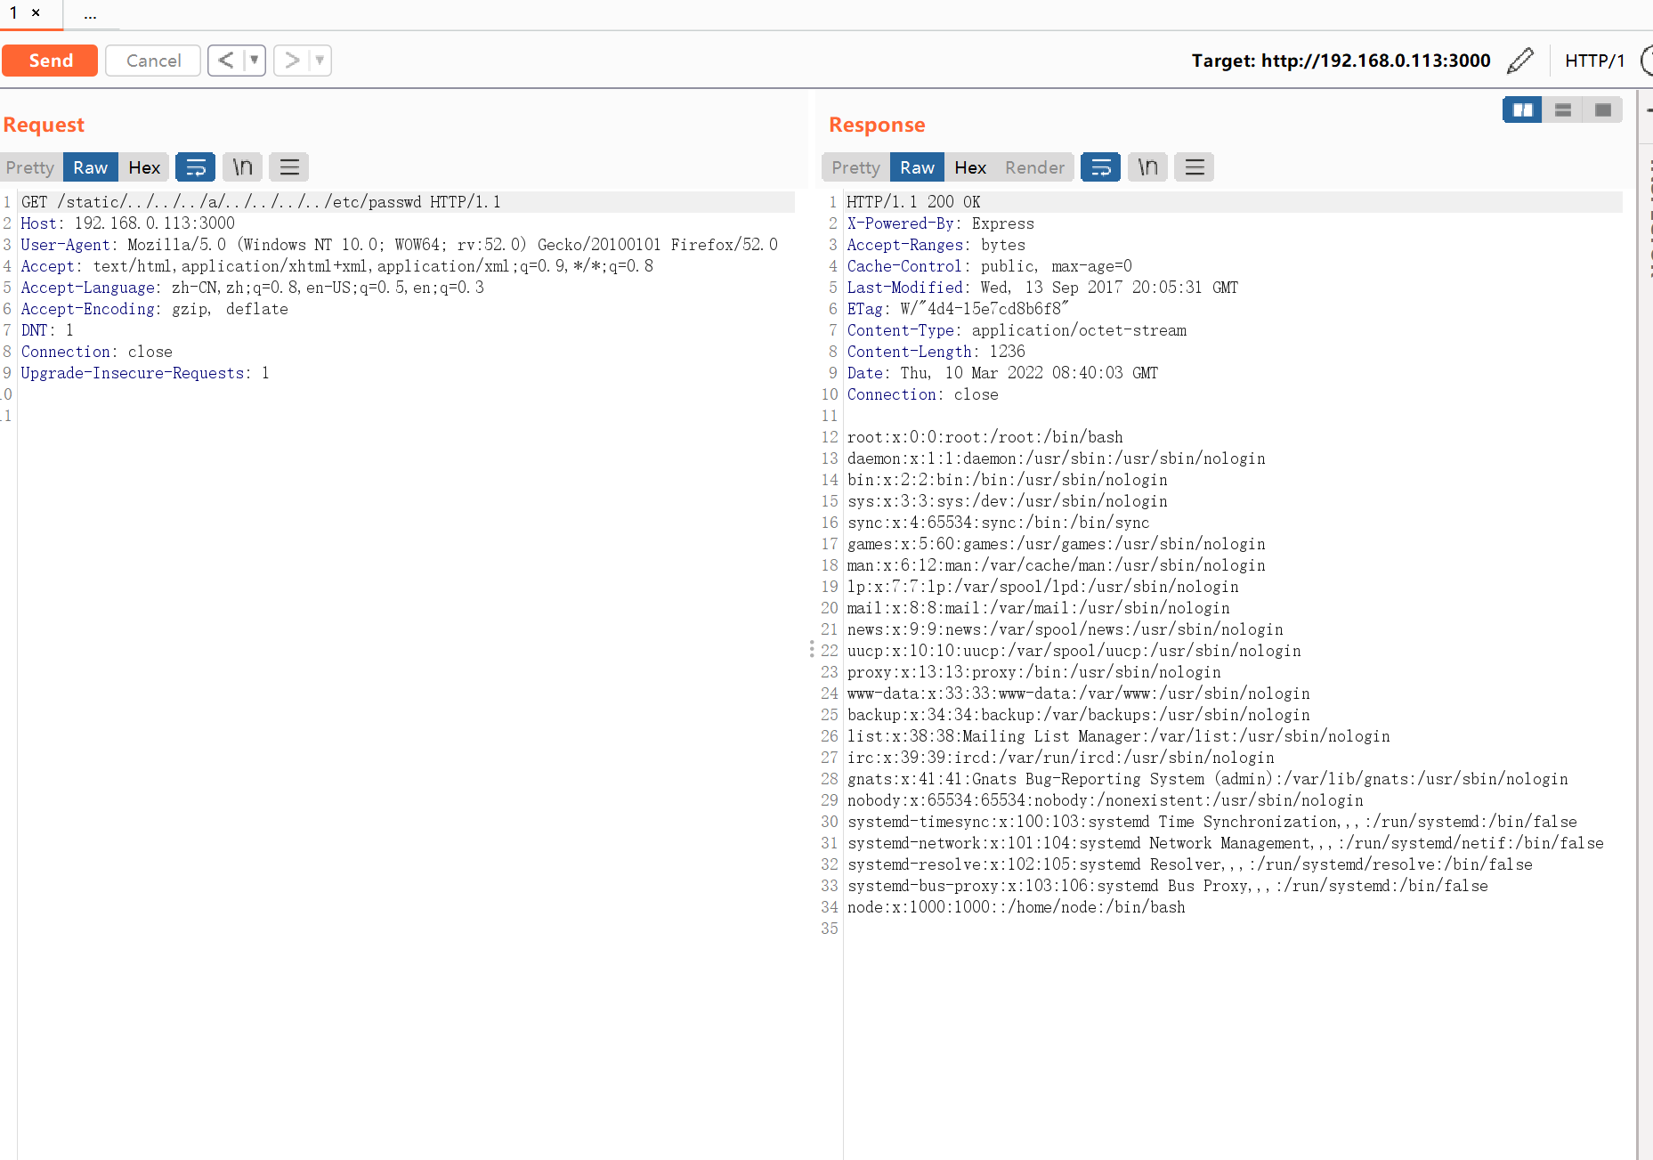
Task: Open the forward history dropdown arrow
Action: point(320,61)
